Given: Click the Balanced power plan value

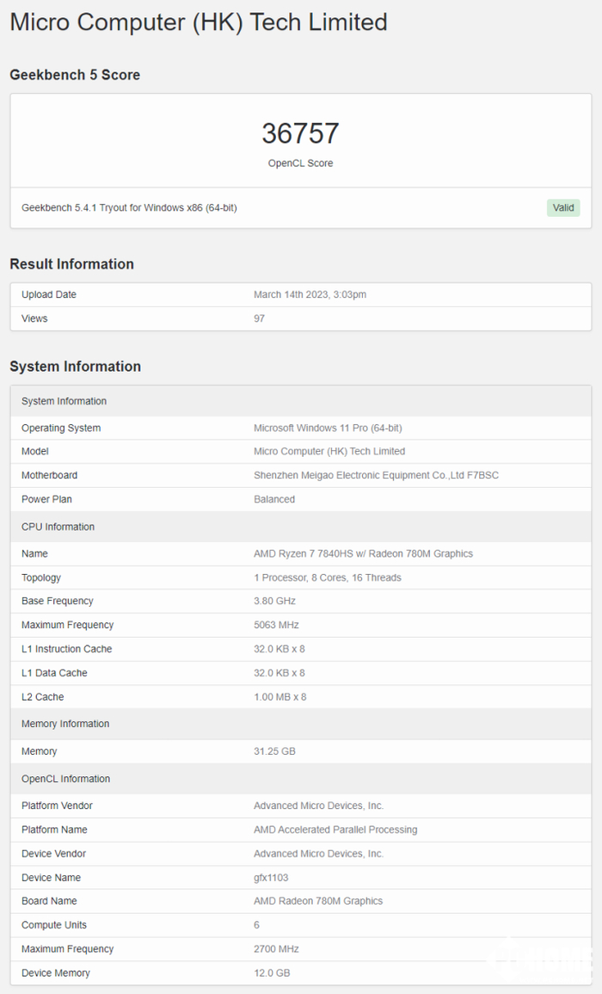Looking at the screenshot, I should point(274,499).
